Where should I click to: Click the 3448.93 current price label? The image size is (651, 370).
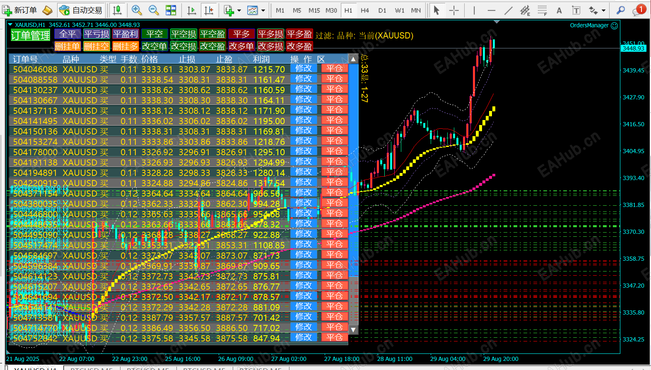pos(633,48)
